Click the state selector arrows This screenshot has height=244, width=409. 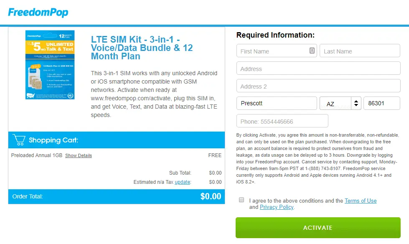(356, 103)
